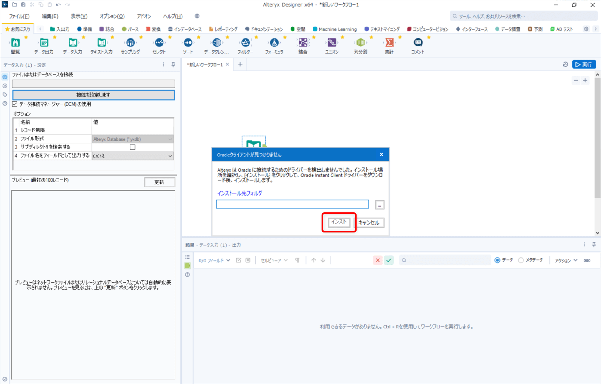Select the Browse (閲覧) tool icon

click(x=15, y=43)
